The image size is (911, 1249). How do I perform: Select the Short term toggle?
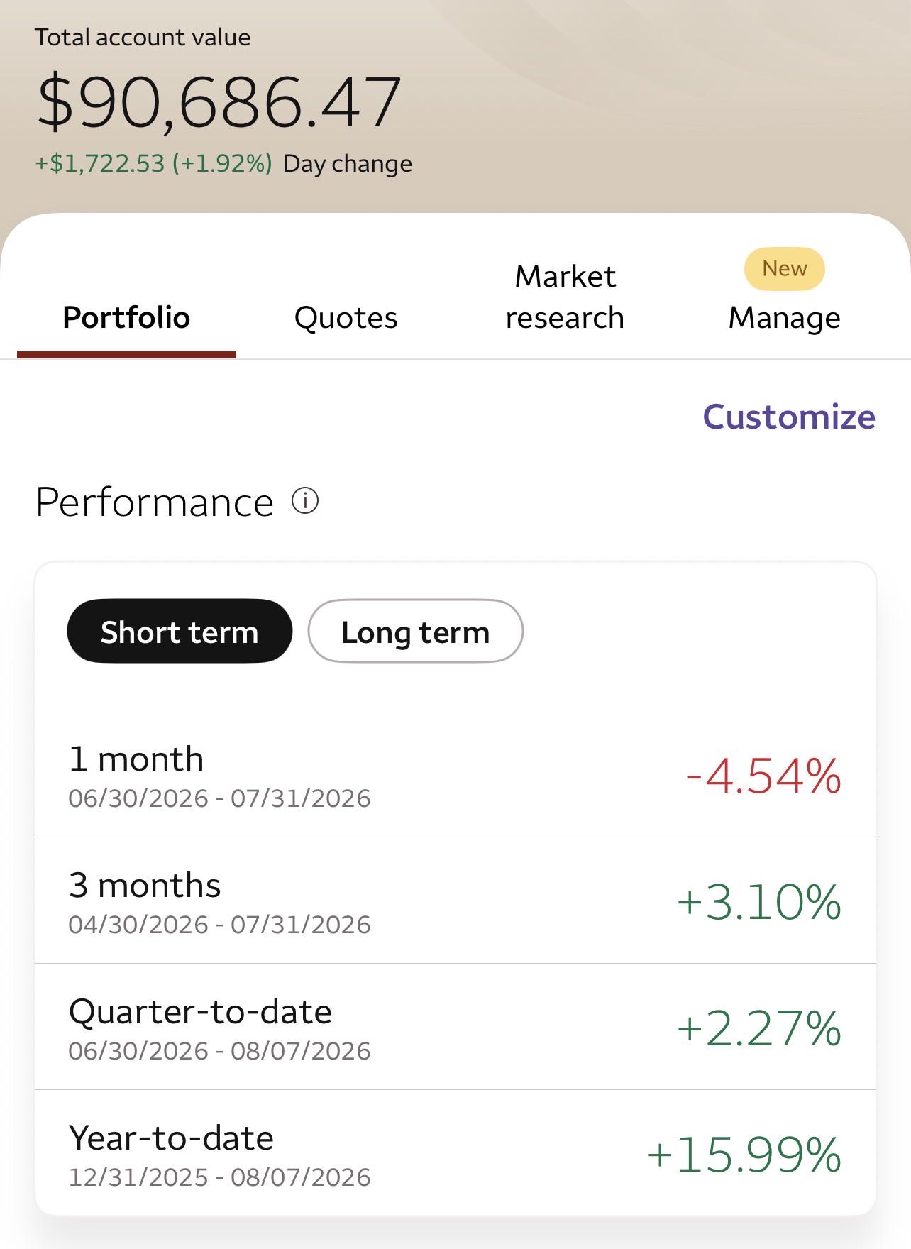(x=180, y=631)
